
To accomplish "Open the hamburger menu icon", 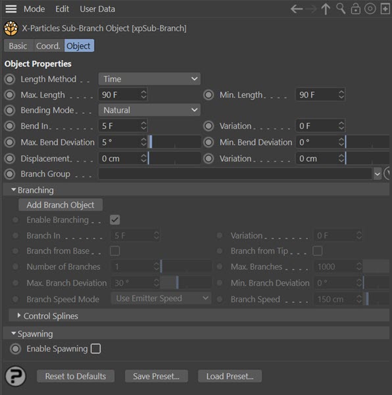I will [x=11, y=9].
